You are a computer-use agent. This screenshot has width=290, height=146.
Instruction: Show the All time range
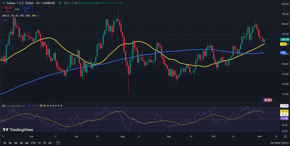pyautogui.click(x=50, y=143)
